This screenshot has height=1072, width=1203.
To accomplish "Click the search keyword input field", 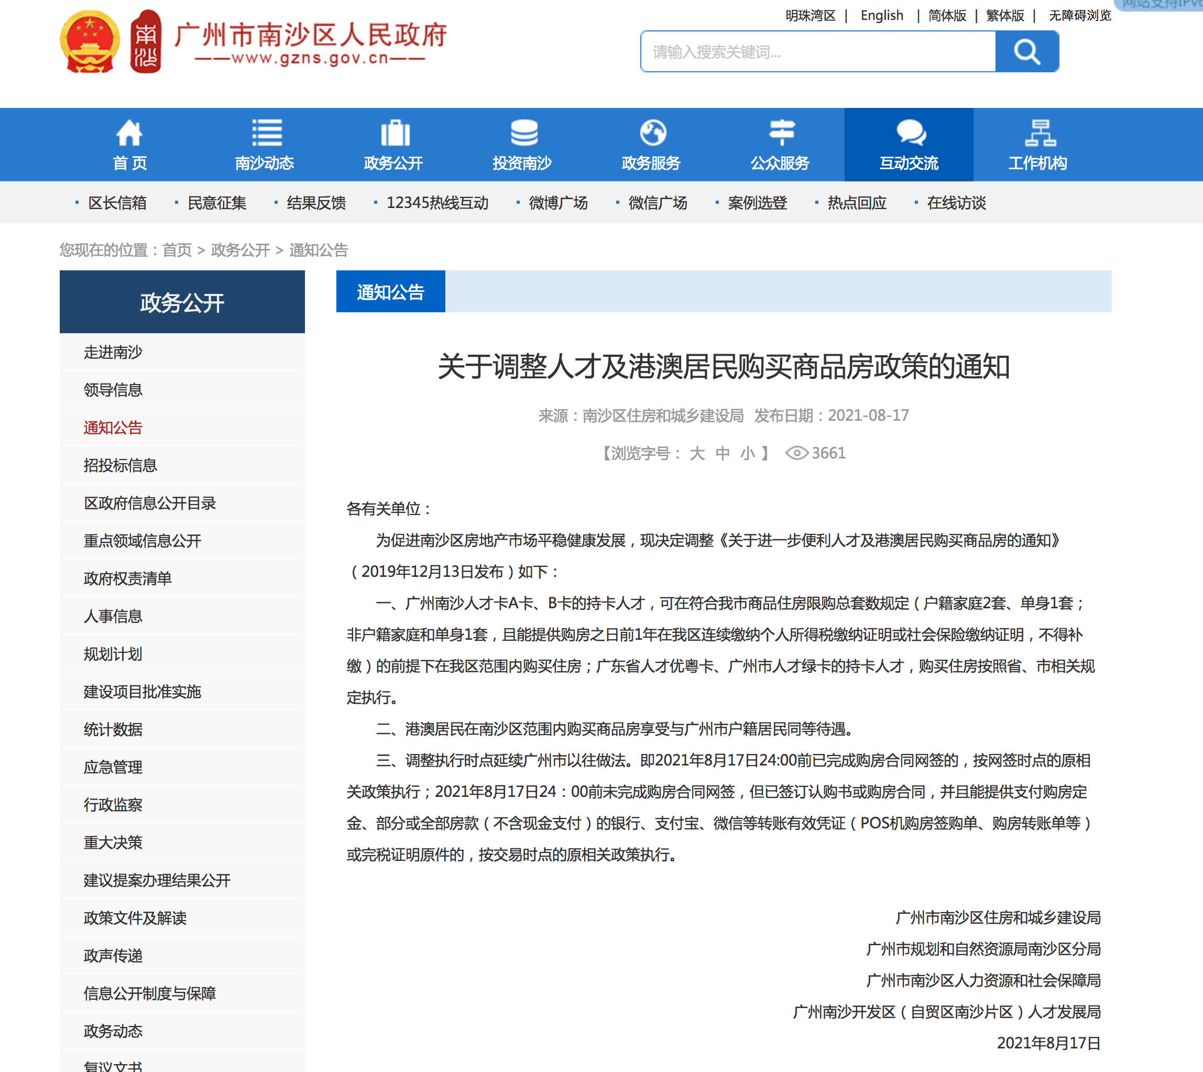I will point(818,52).
